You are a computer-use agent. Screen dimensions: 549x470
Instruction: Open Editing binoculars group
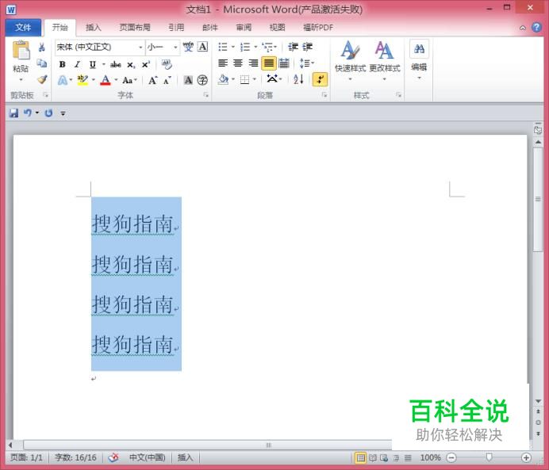click(419, 60)
